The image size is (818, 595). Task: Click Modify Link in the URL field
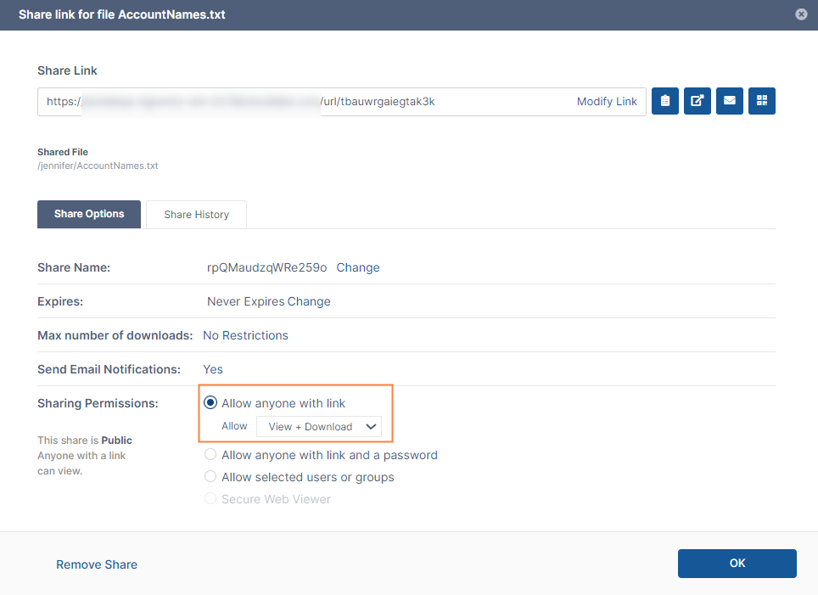(x=607, y=102)
